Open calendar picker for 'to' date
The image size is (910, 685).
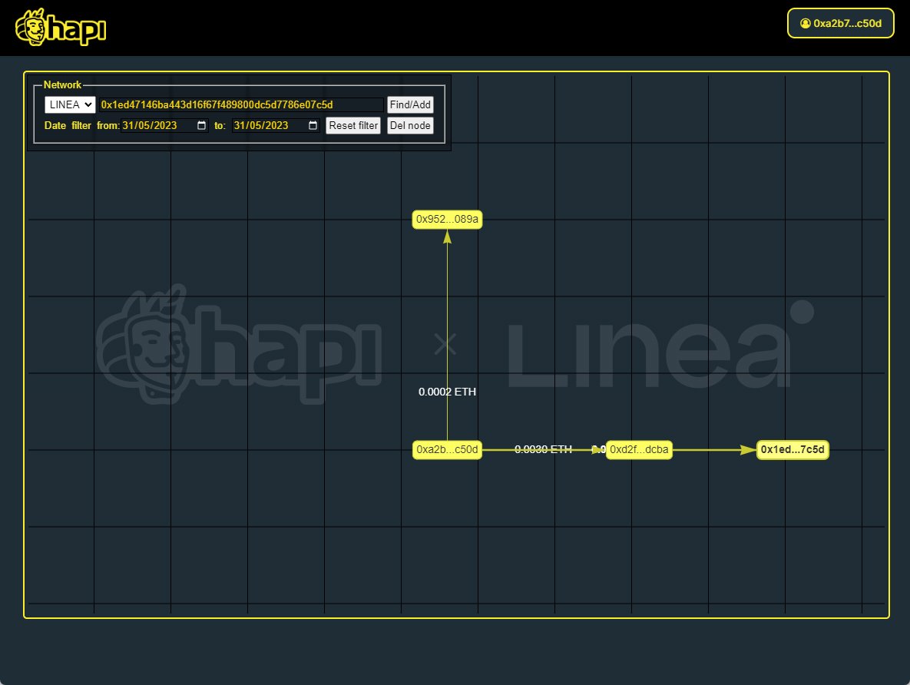pyautogui.click(x=313, y=125)
